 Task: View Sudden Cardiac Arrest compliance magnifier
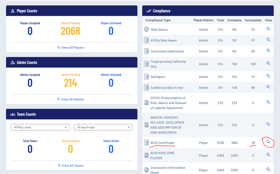point(268,87)
